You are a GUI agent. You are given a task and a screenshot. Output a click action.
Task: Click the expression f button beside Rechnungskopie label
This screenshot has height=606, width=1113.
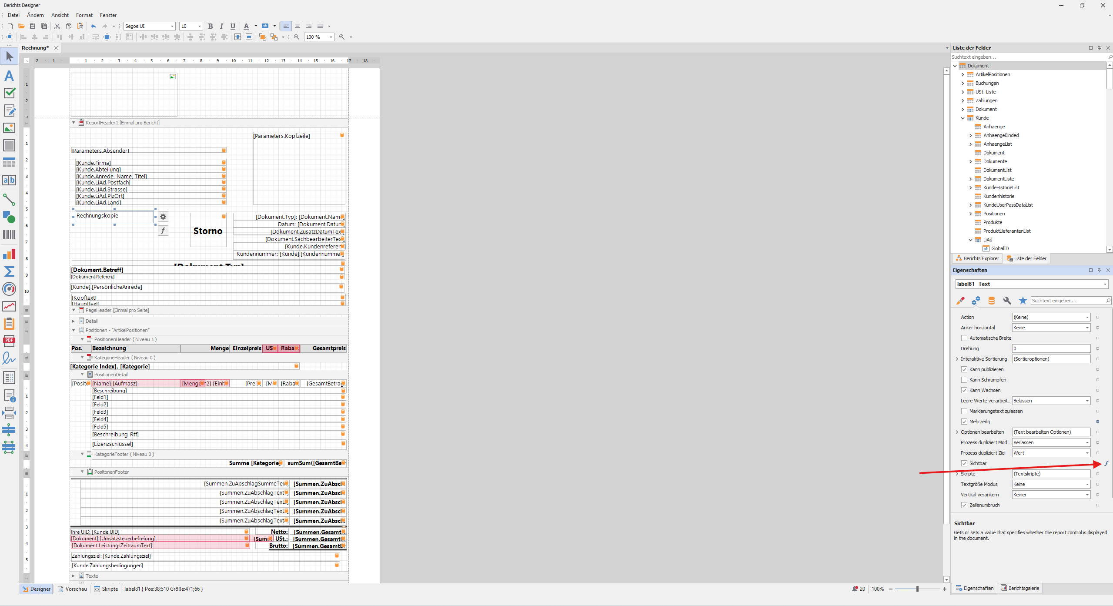click(163, 231)
